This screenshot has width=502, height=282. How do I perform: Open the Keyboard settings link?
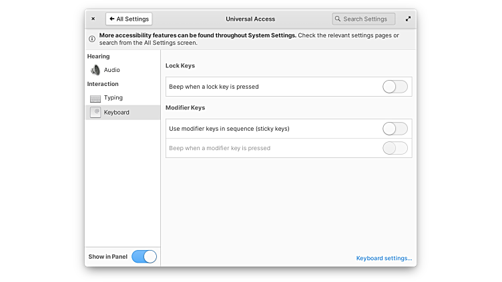[384, 258]
